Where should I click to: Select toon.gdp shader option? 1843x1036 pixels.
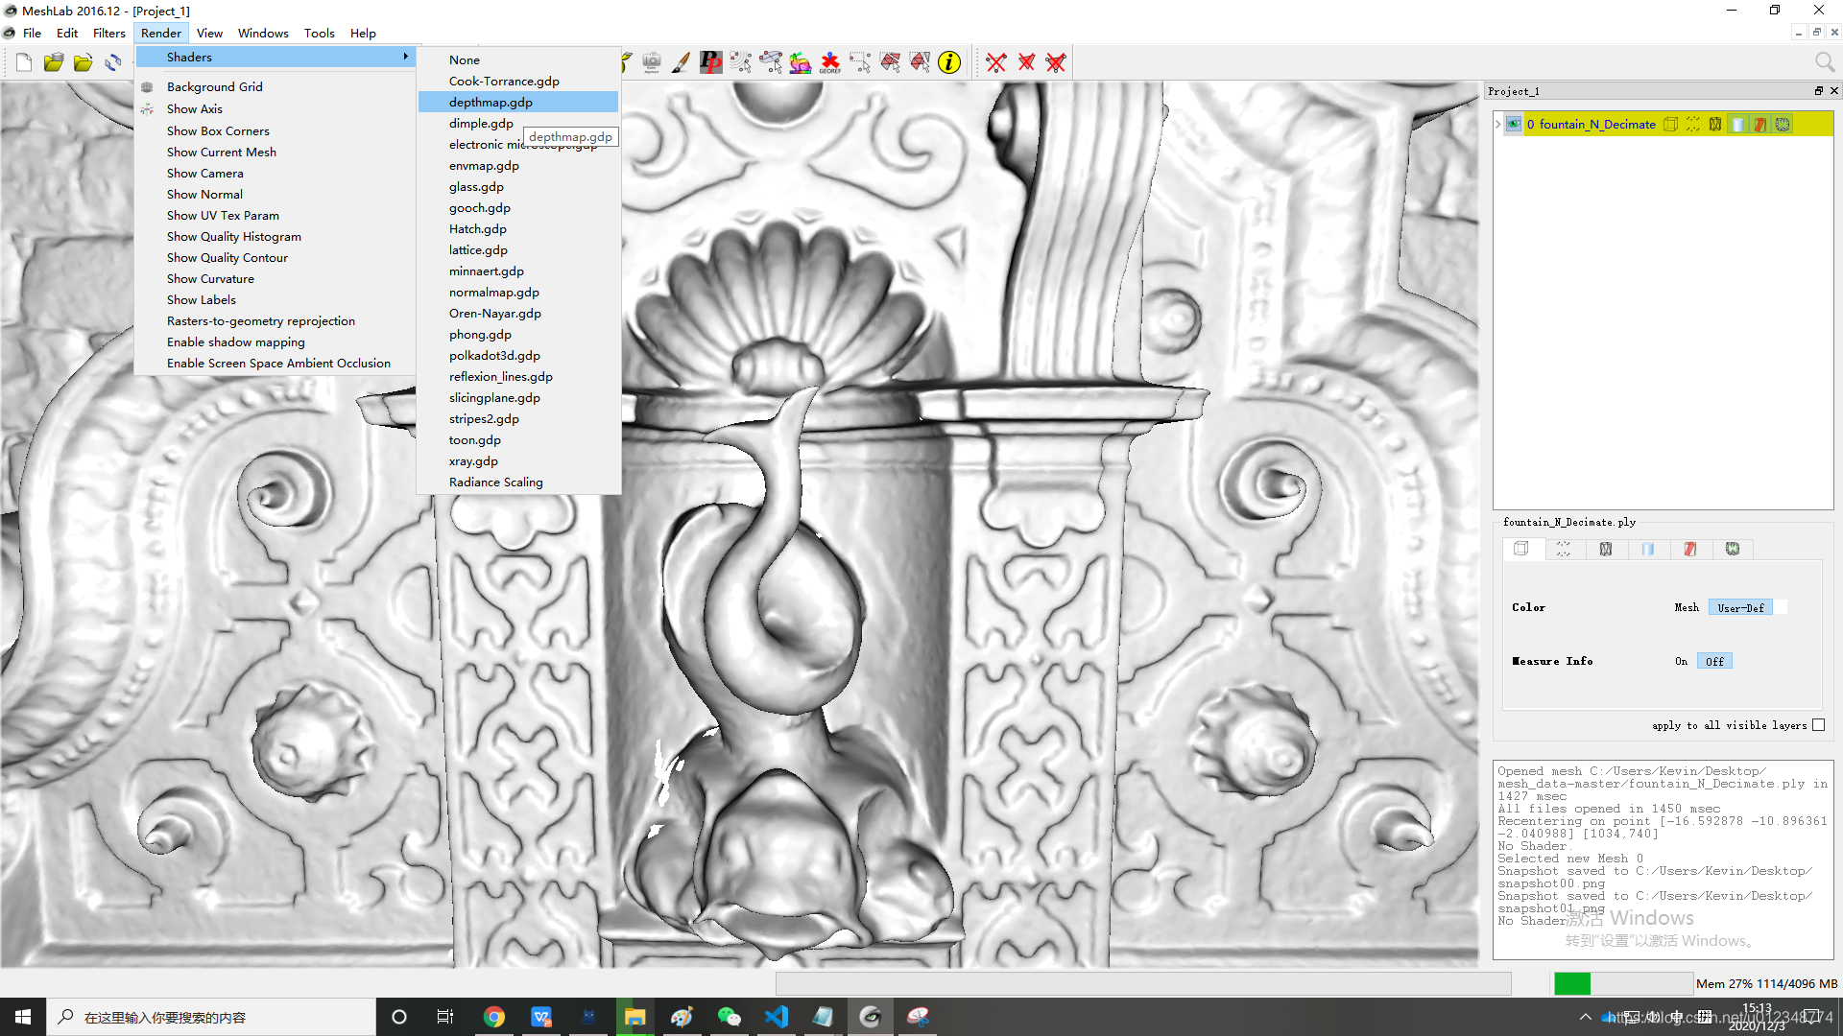[x=475, y=439]
